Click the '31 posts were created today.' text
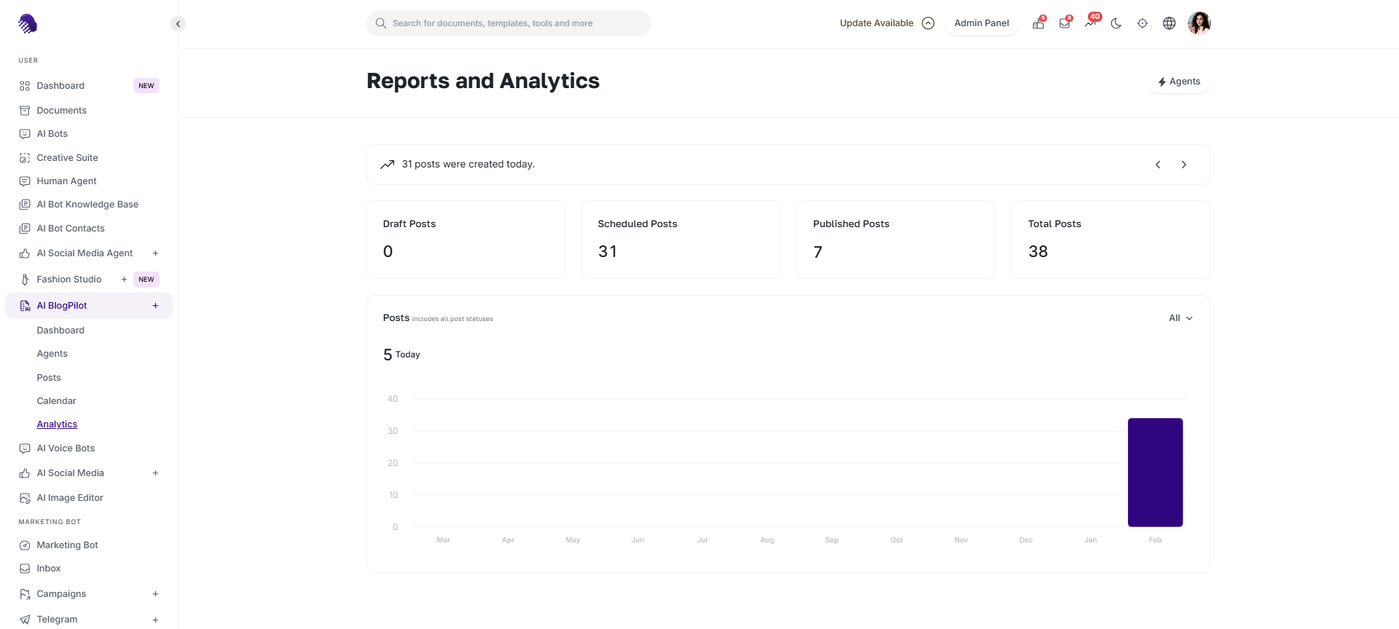This screenshot has height=629, width=1399. point(468,165)
